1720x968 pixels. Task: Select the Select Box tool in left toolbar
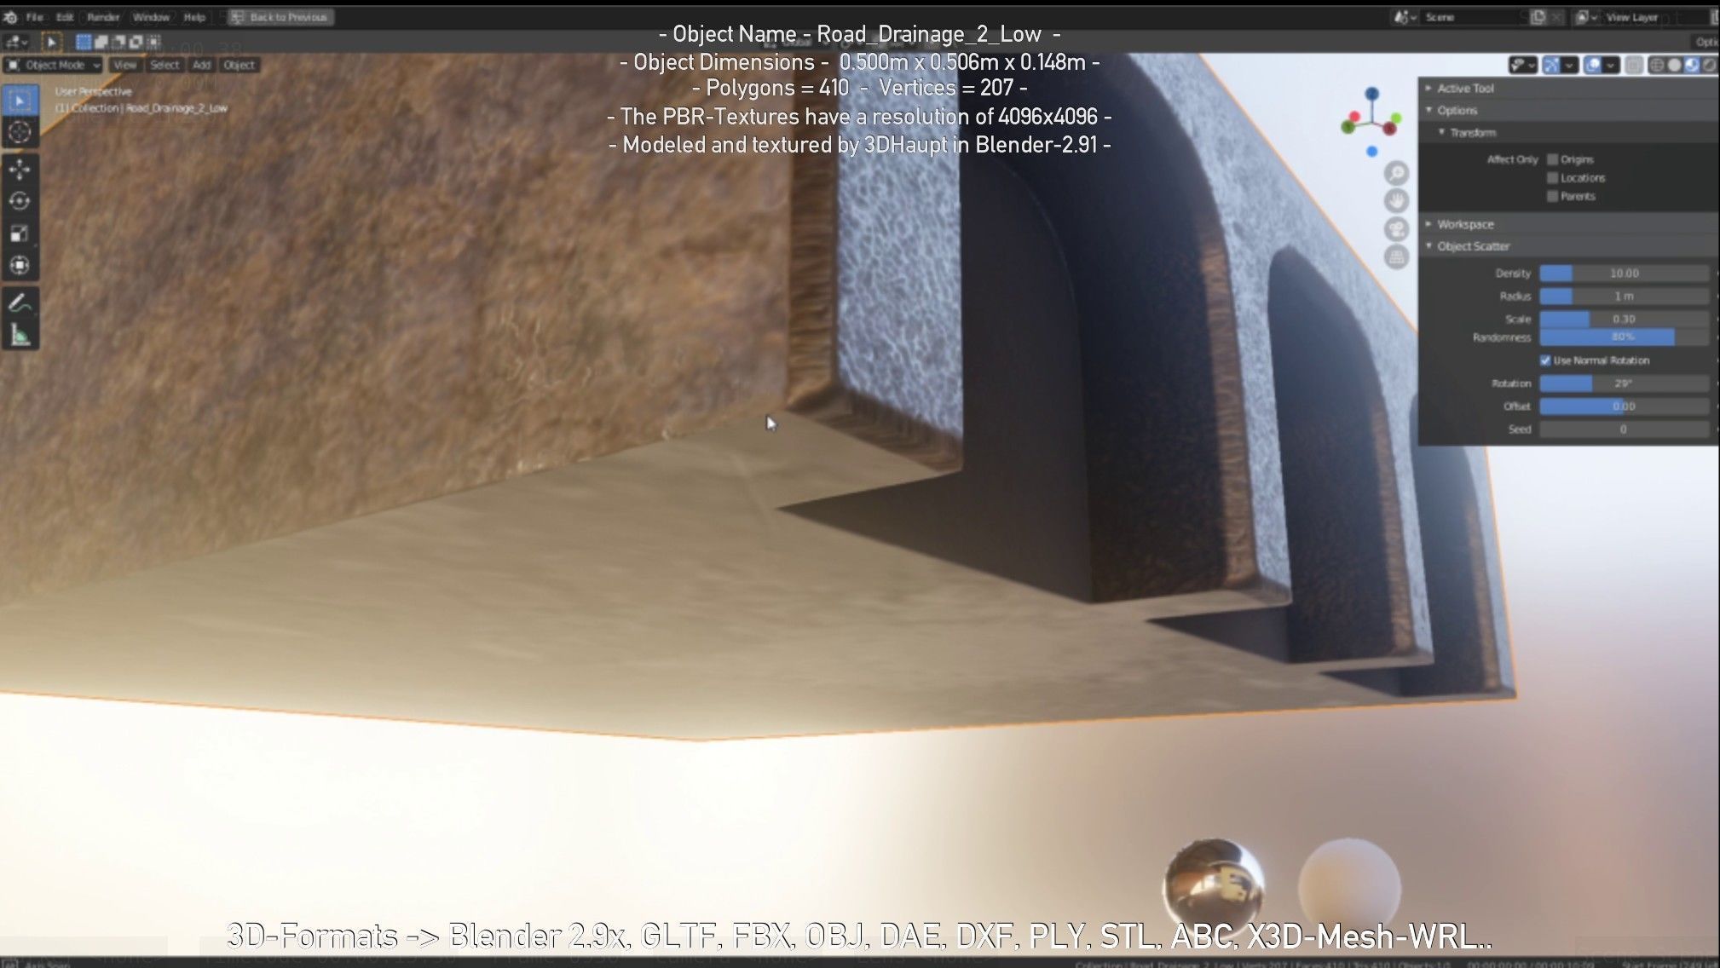tap(20, 101)
